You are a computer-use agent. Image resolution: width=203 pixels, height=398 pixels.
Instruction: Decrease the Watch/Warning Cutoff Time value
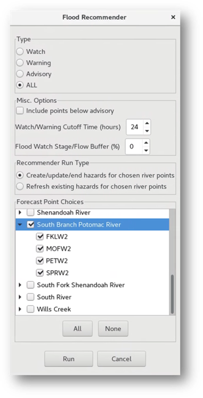point(147,131)
